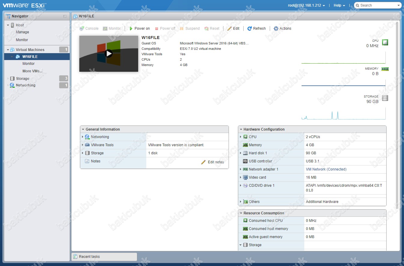Click the VM Network (Connected) link

pyautogui.click(x=326, y=169)
